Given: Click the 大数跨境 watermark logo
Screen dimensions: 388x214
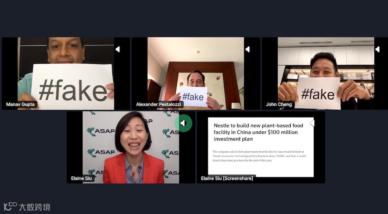Looking at the screenshot, I should (x=27, y=207).
